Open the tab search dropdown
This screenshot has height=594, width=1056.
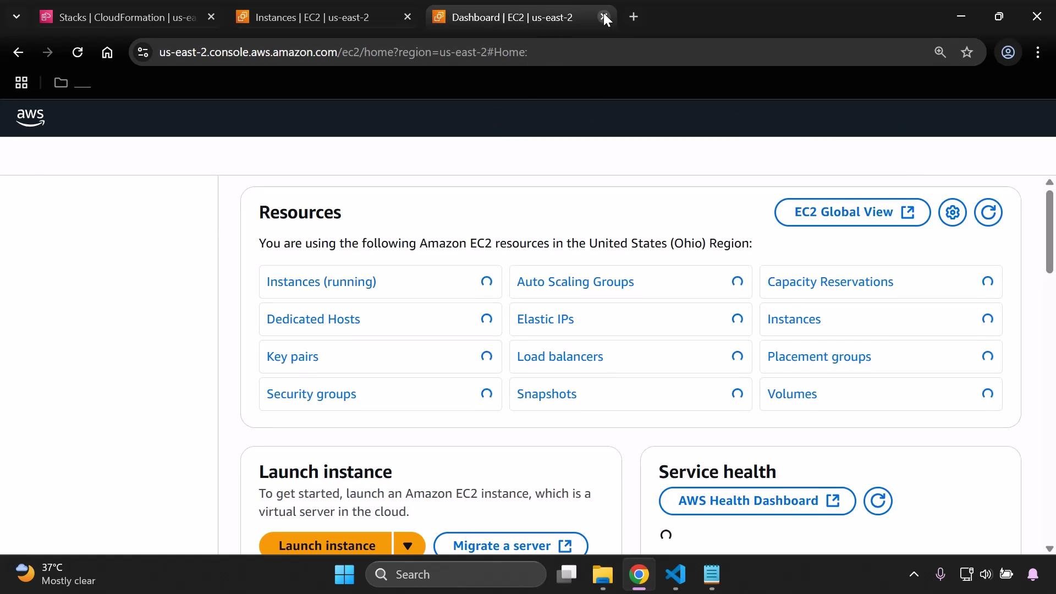tap(16, 17)
